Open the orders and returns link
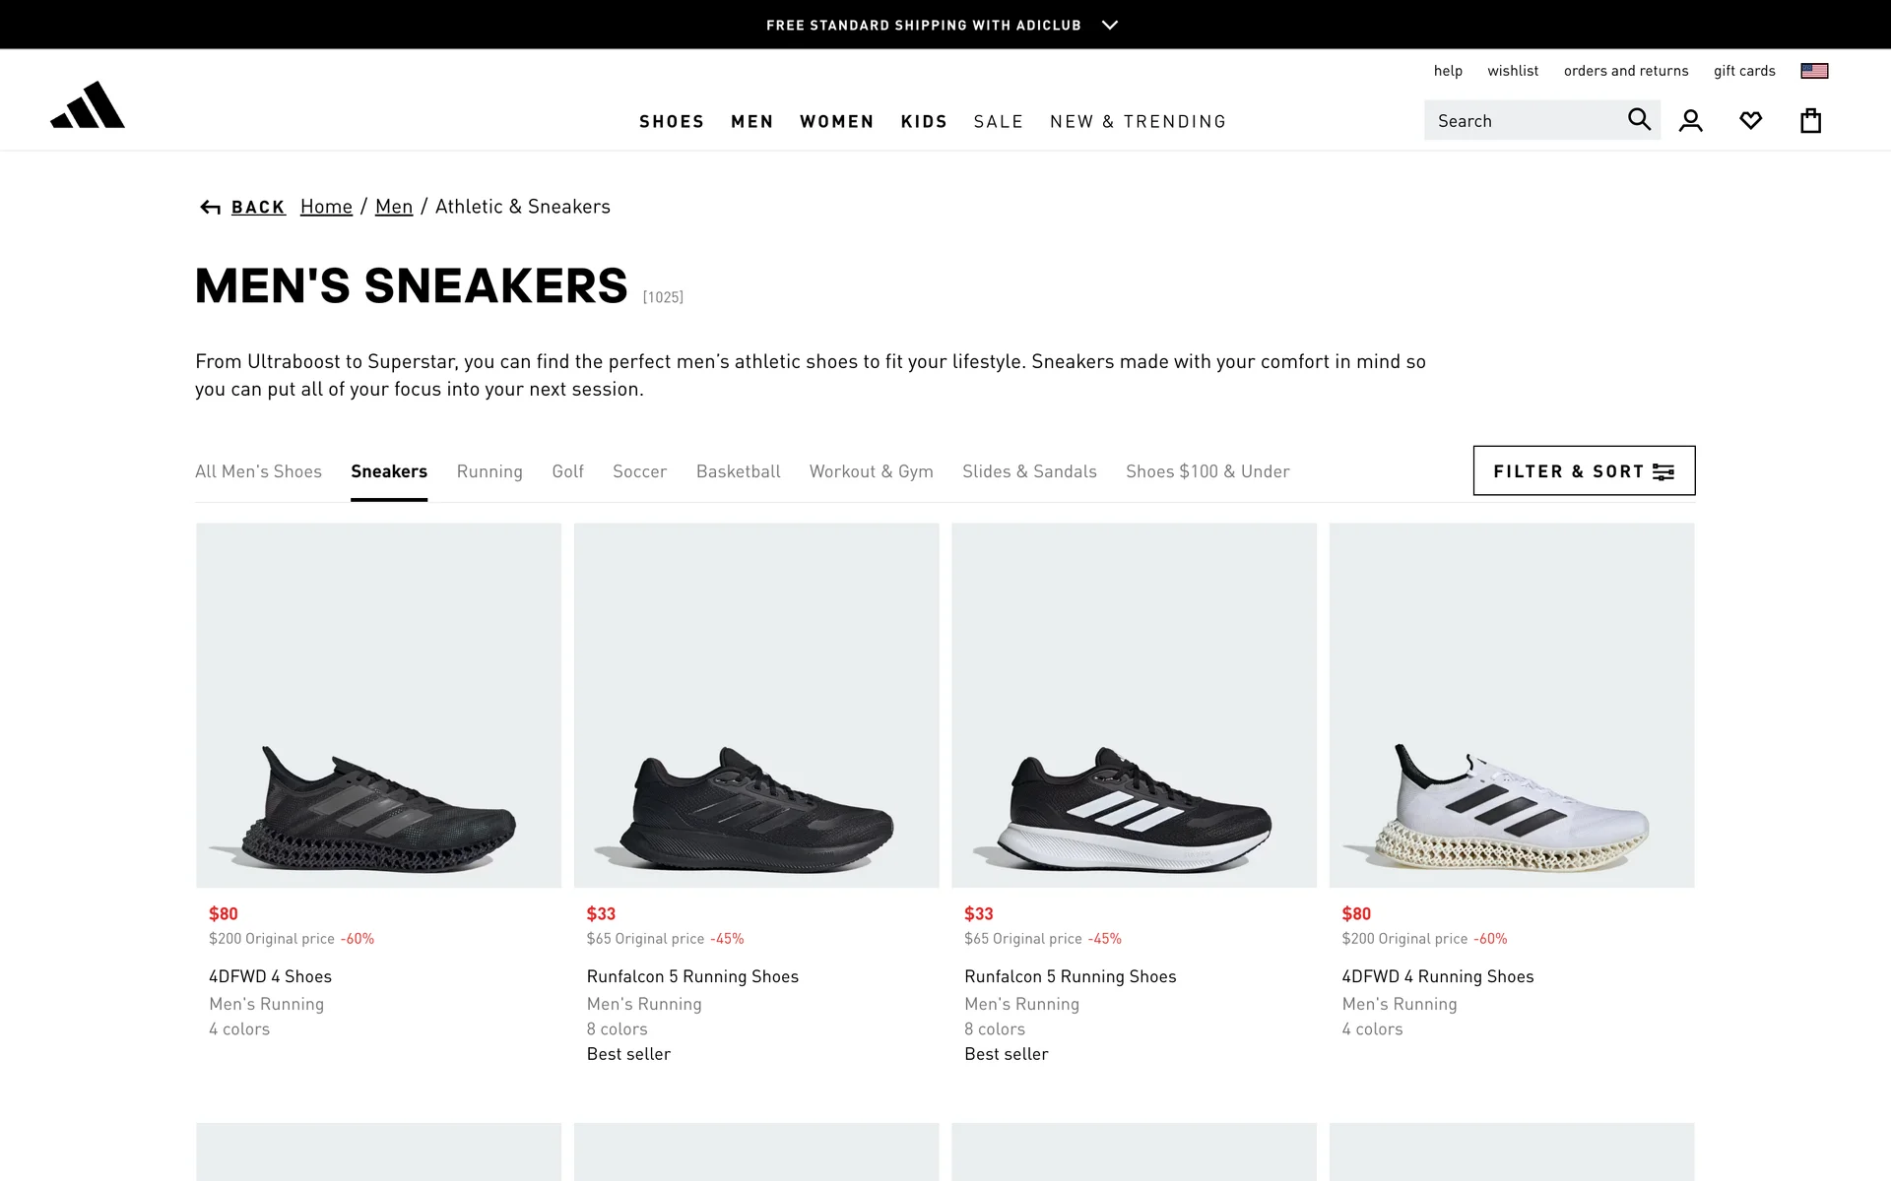 pyautogui.click(x=1626, y=71)
